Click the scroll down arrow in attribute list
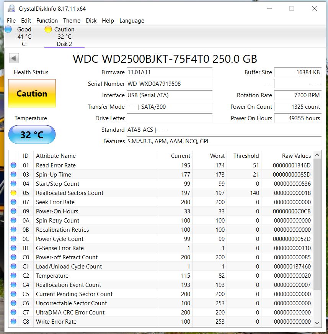Screen dimensions: 328x334 [317, 323]
